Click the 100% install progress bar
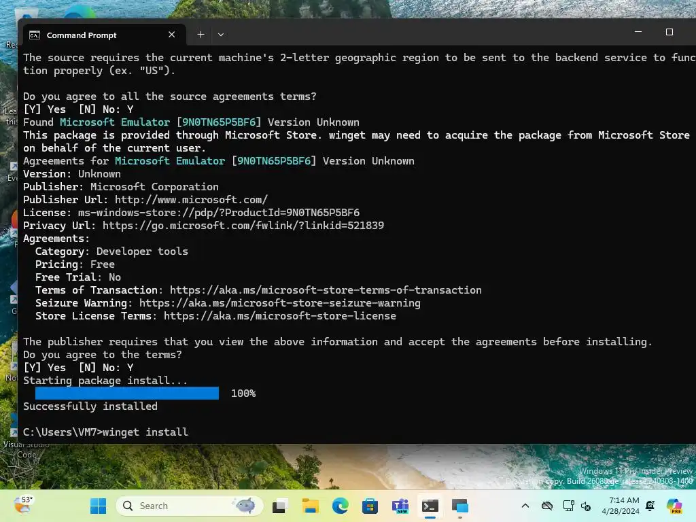This screenshot has height=522, width=696. (x=127, y=394)
